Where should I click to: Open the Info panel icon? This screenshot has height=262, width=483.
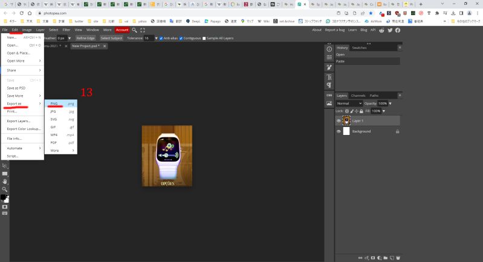coord(329,50)
